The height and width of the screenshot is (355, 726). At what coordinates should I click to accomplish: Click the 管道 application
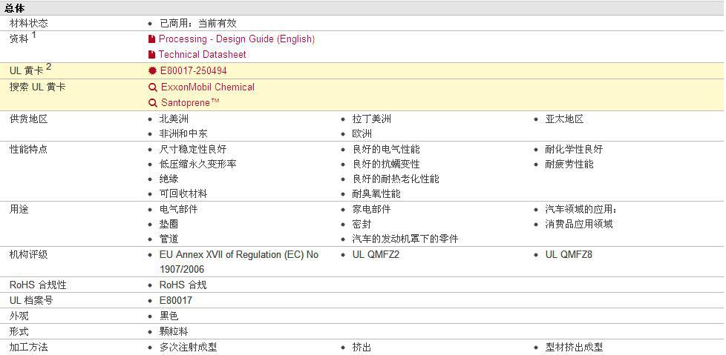click(x=169, y=239)
